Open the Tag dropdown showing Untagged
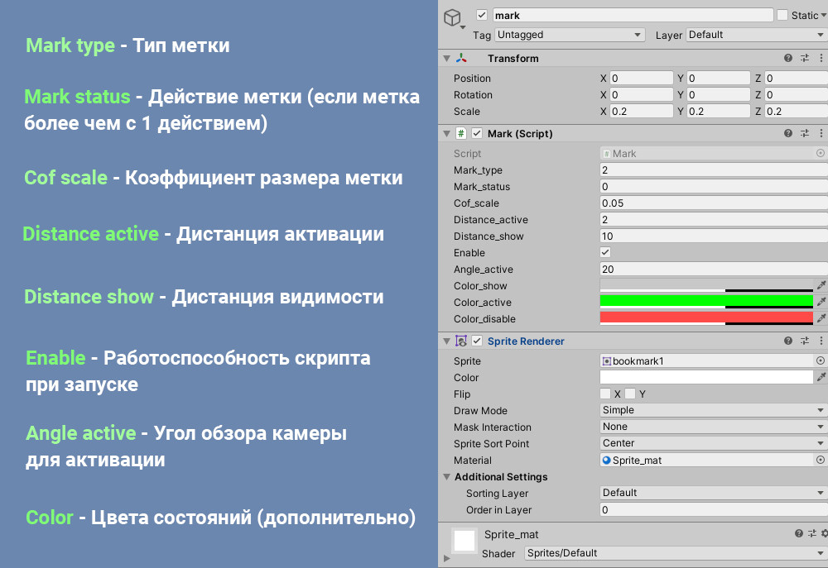Screen dimensions: 828x568 [x=570, y=36]
